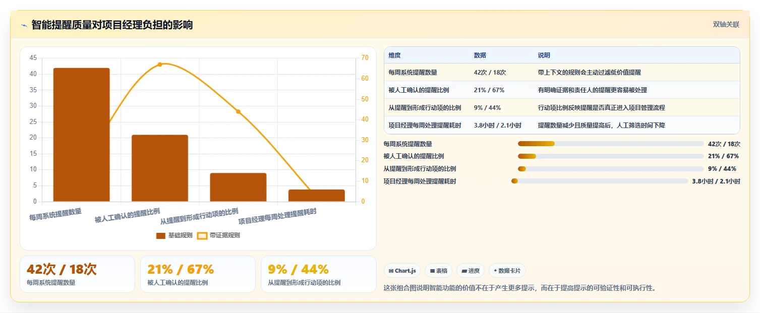760x313 pixels.
Task: Click the 项目经理每周处理提醒耗时 progress bar
Action: point(600,181)
